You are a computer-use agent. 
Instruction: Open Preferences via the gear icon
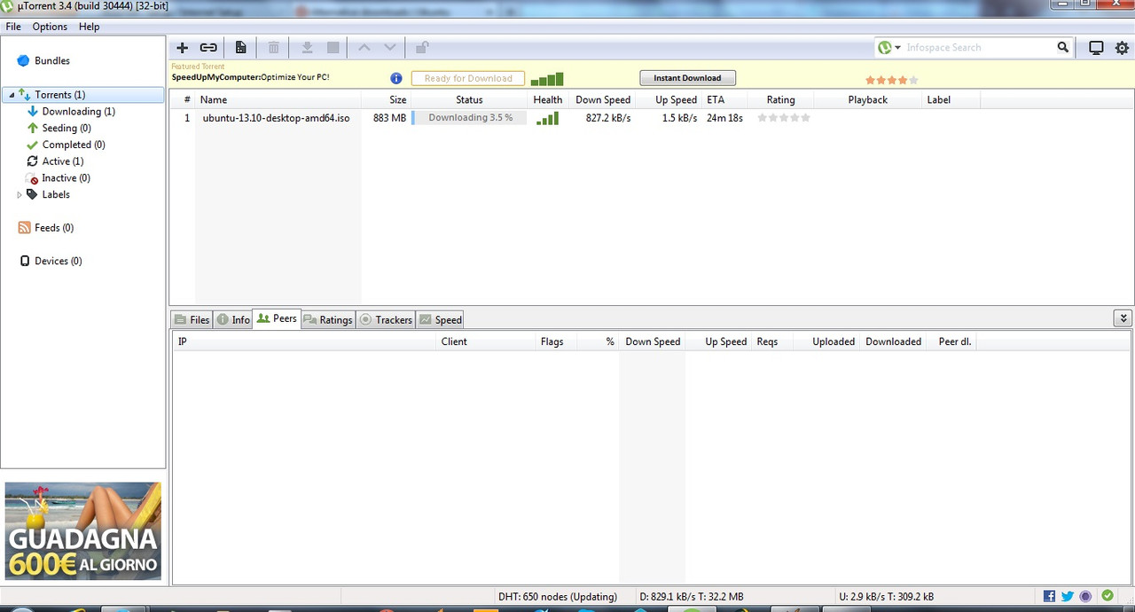[1122, 48]
